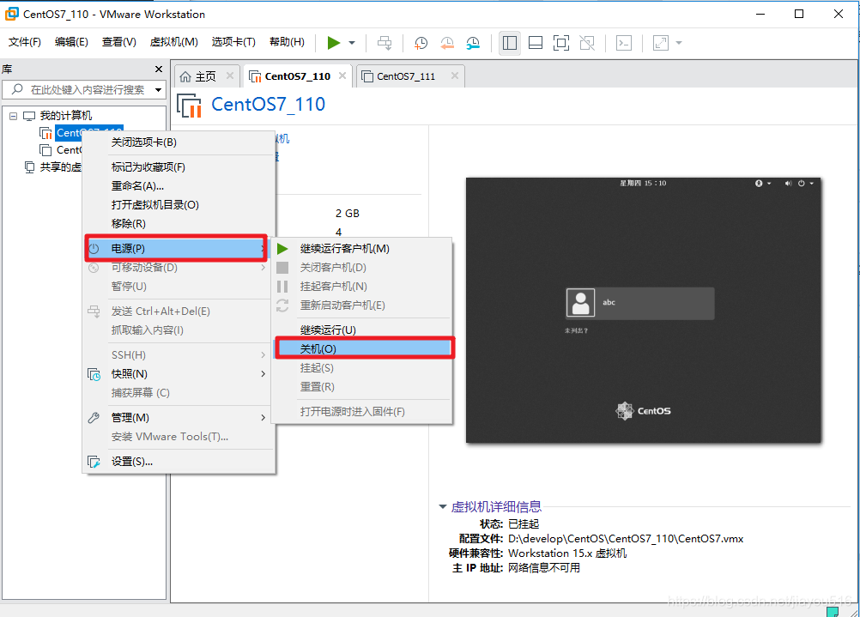Collapse the 我的计算机 tree node
This screenshot has height=617, width=860.
13,114
